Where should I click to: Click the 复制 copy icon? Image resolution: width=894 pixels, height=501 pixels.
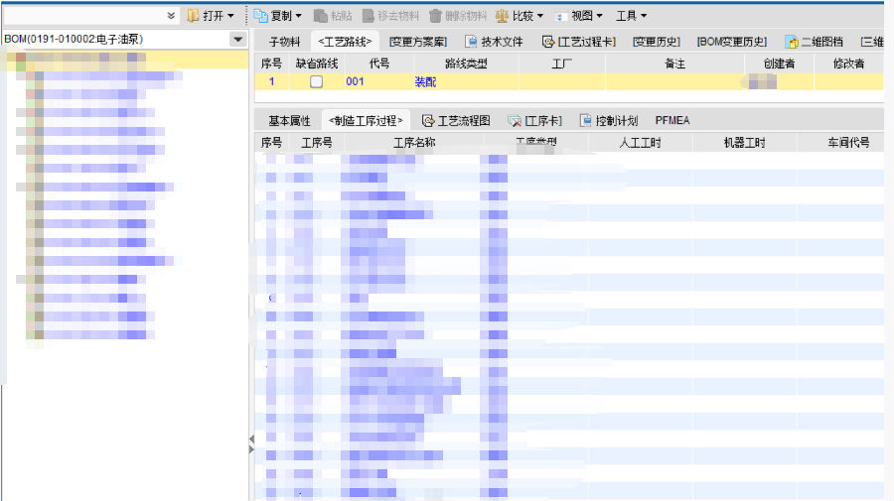pos(260,16)
